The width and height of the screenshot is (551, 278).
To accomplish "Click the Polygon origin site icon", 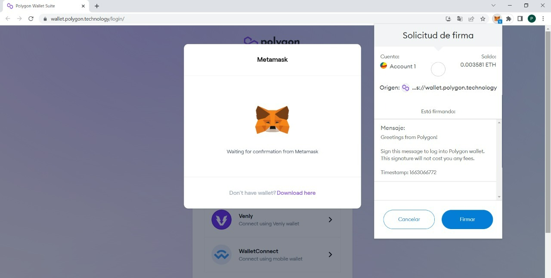I will [x=406, y=88].
